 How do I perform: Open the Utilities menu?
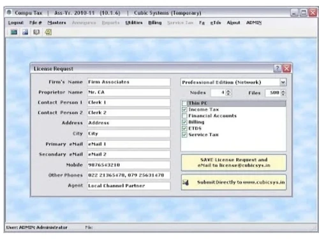pos(134,22)
